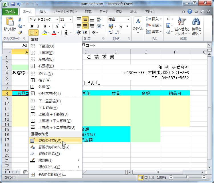This screenshot has height=183, width=214.
Task: Decrease indent in alignment group
Action: [x=79, y=33]
